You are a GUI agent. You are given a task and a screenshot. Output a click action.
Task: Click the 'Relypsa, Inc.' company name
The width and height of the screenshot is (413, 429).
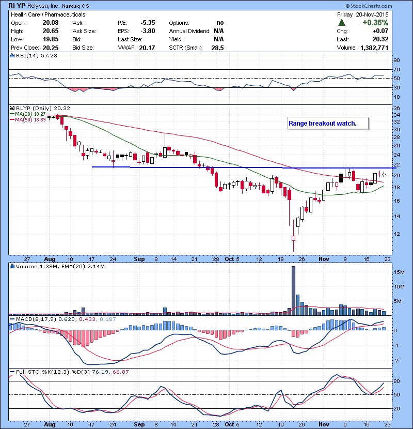point(43,6)
